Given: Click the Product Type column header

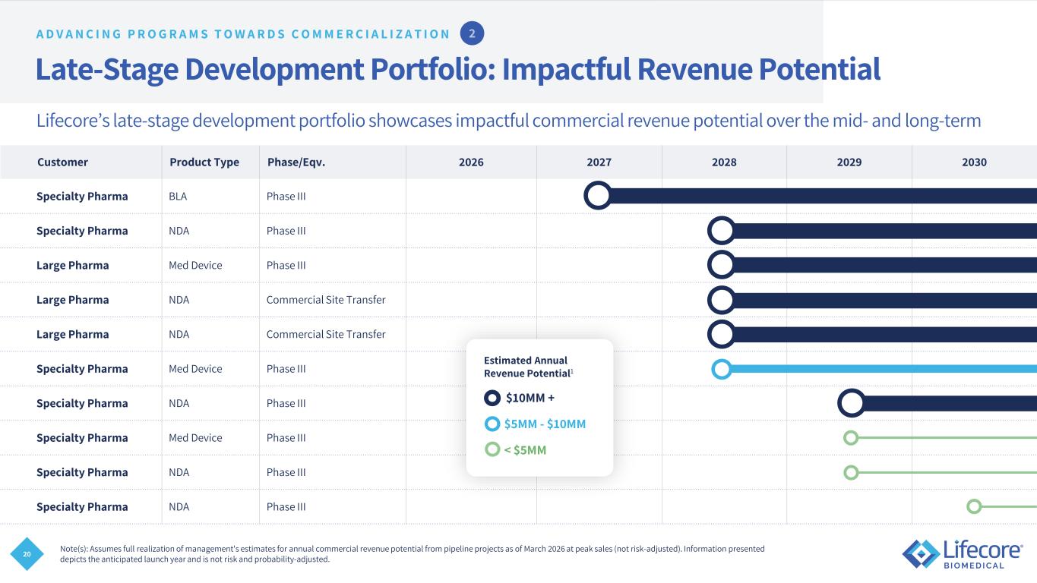Looking at the screenshot, I should [x=204, y=162].
